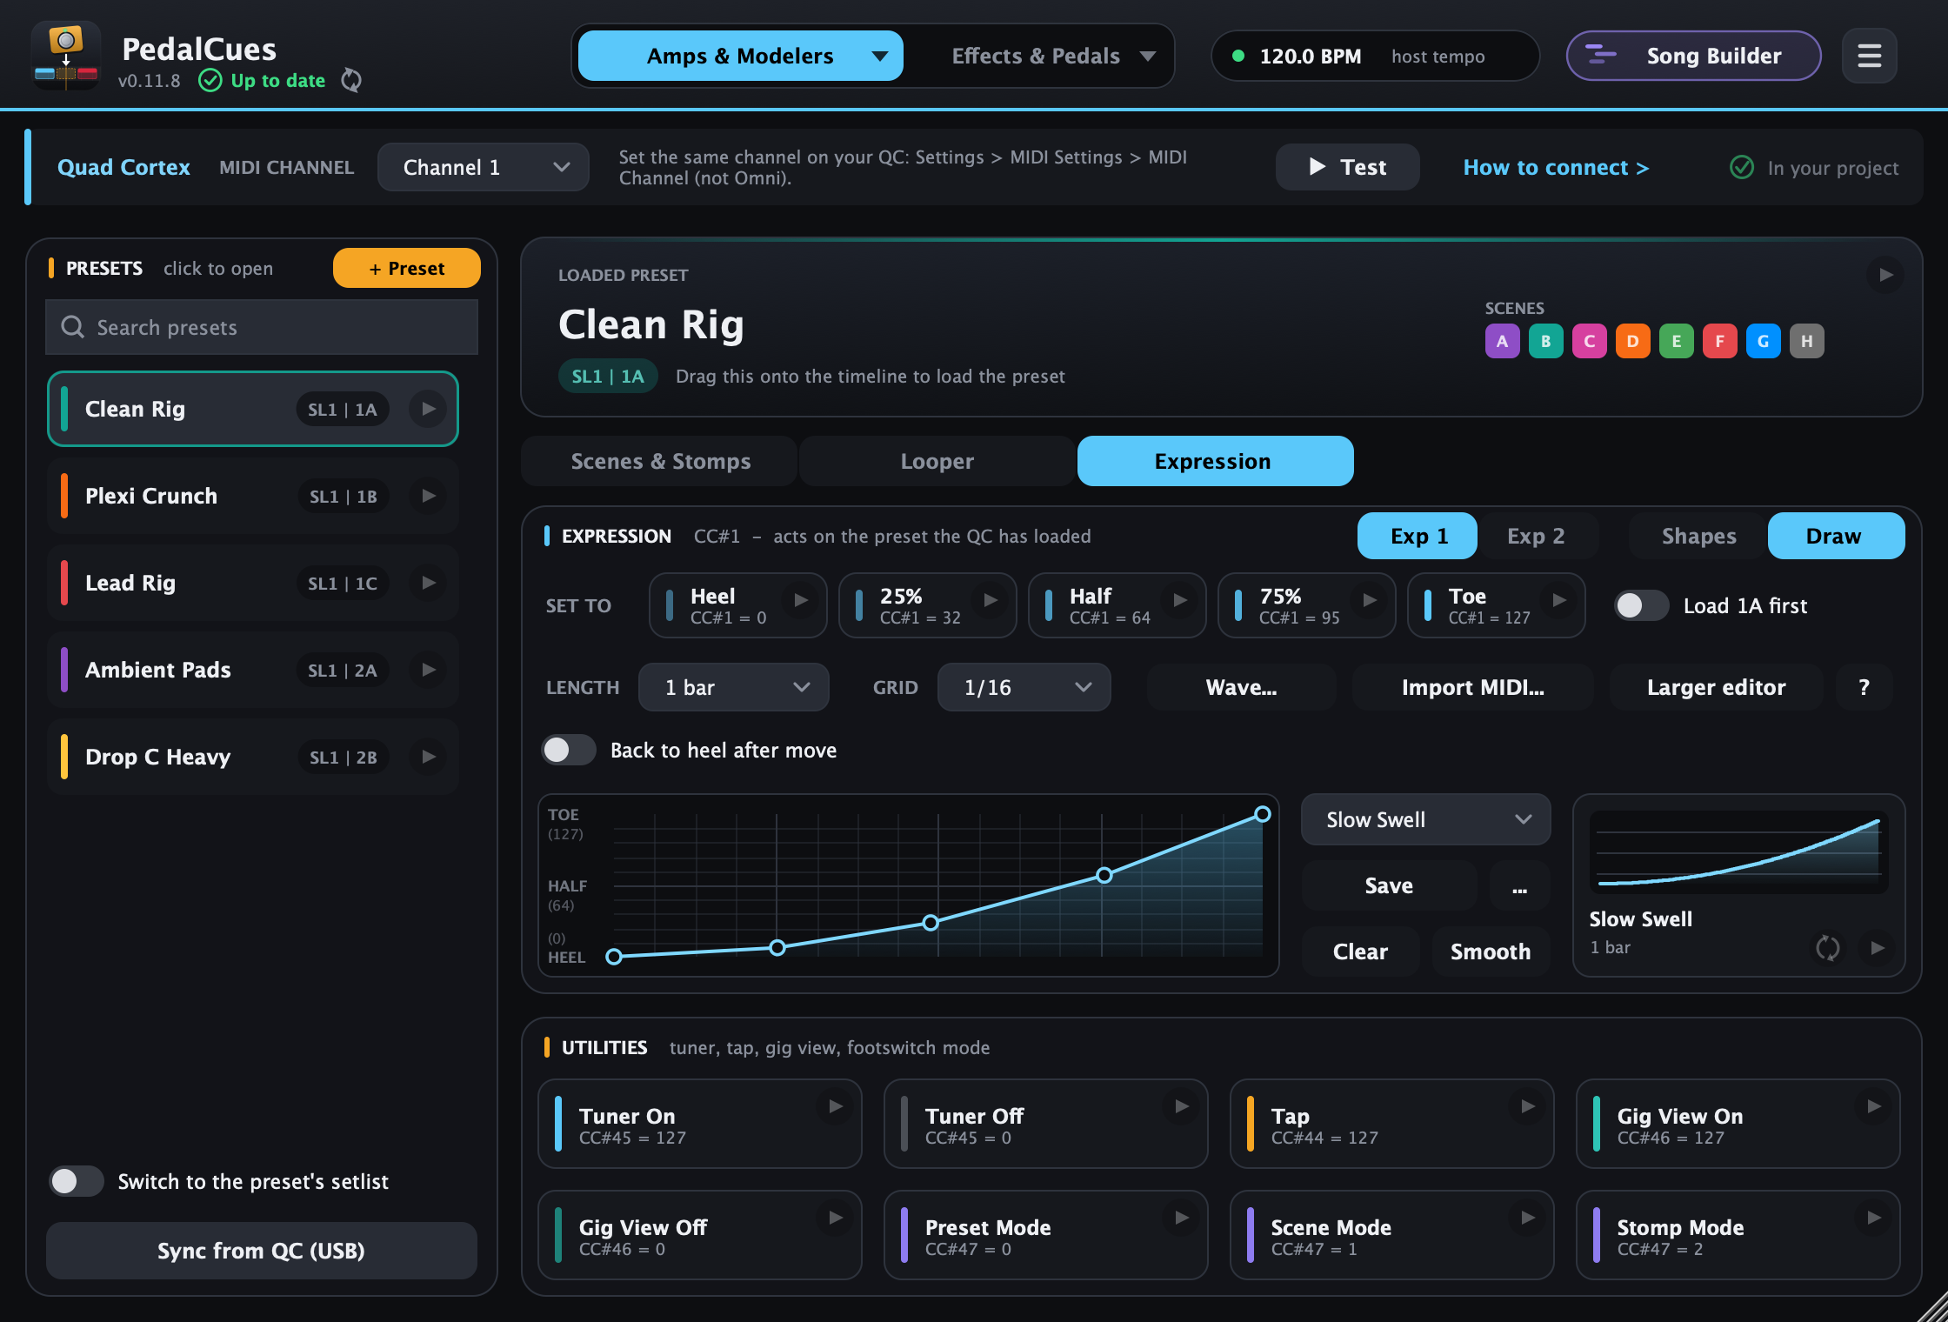Toggle Load 1A first switch
Image resolution: width=1948 pixels, height=1322 pixels.
click(x=1641, y=605)
